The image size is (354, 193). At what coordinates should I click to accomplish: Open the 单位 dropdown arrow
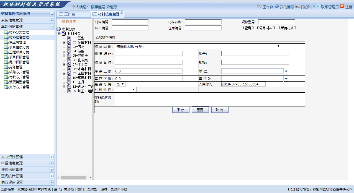(286, 71)
